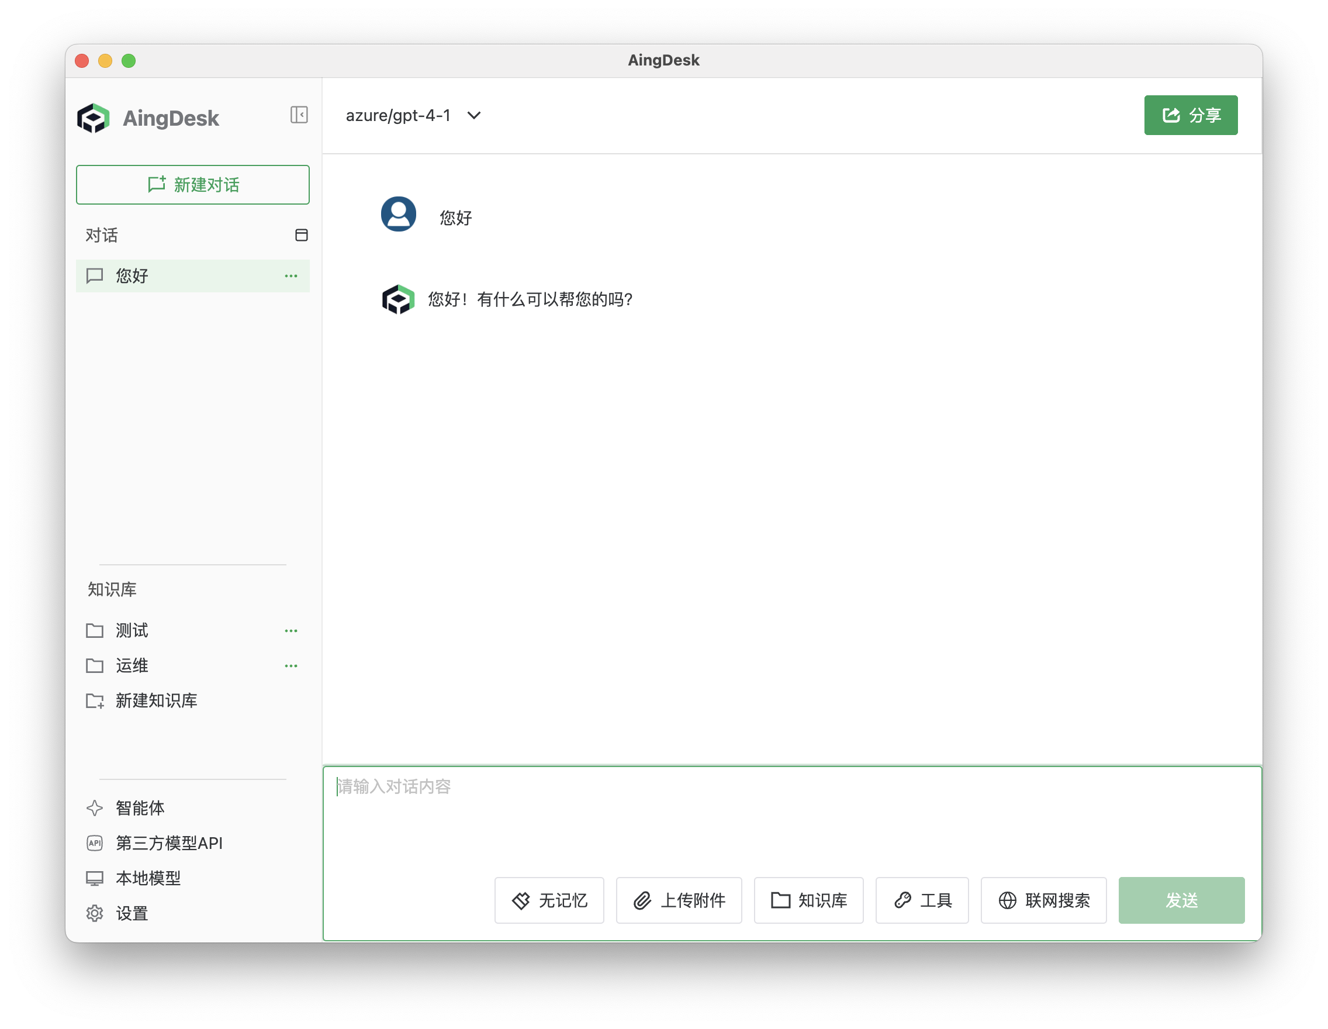Open the more options for the 测试 knowledge base
This screenshot has height=1029, width=1328.
click(291, 631)
